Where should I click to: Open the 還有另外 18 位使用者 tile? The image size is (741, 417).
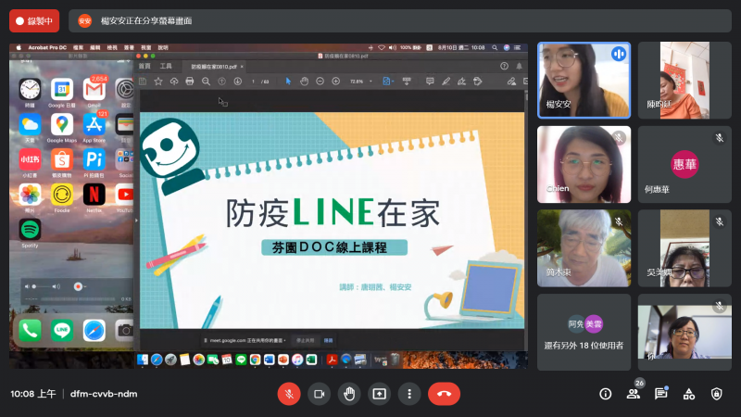click(x=584, y=333)
